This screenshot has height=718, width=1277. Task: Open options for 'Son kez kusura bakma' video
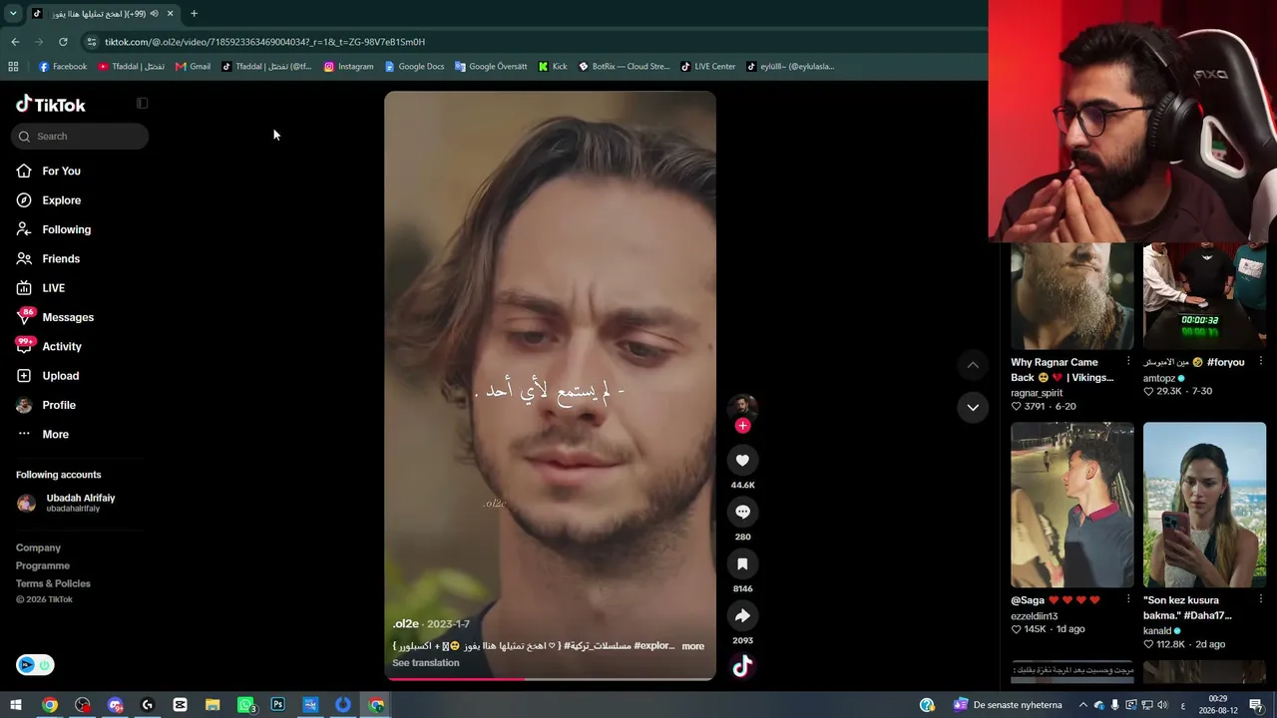click(1261, 599)
